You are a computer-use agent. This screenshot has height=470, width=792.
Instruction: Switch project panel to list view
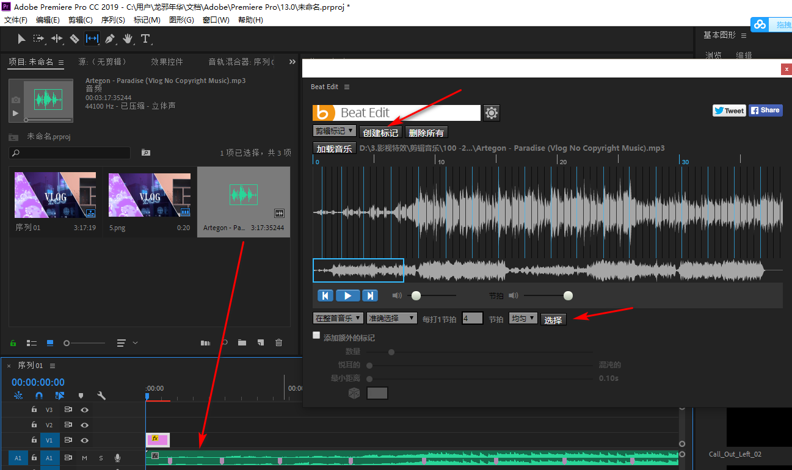coord(32,343)
